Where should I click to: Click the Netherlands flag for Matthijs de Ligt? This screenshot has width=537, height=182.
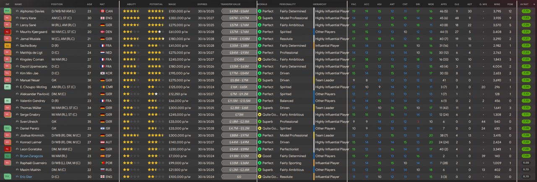point(103,53)
